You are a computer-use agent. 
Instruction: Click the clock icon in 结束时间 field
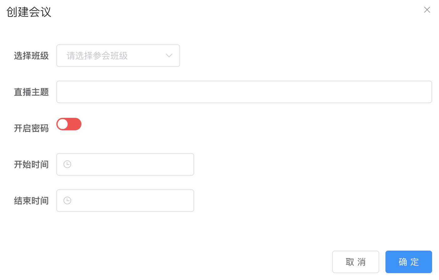pos(67,201)
